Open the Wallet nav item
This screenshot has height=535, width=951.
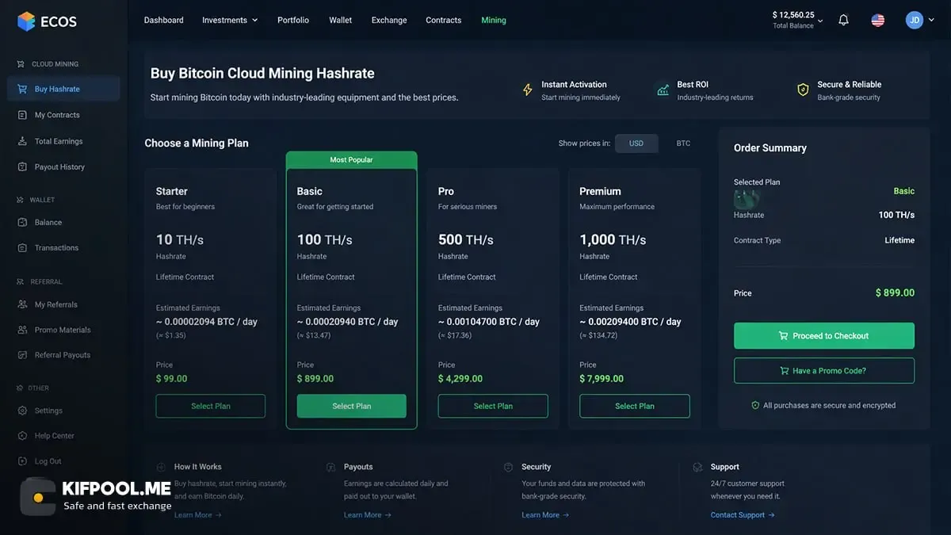(341, 20)
